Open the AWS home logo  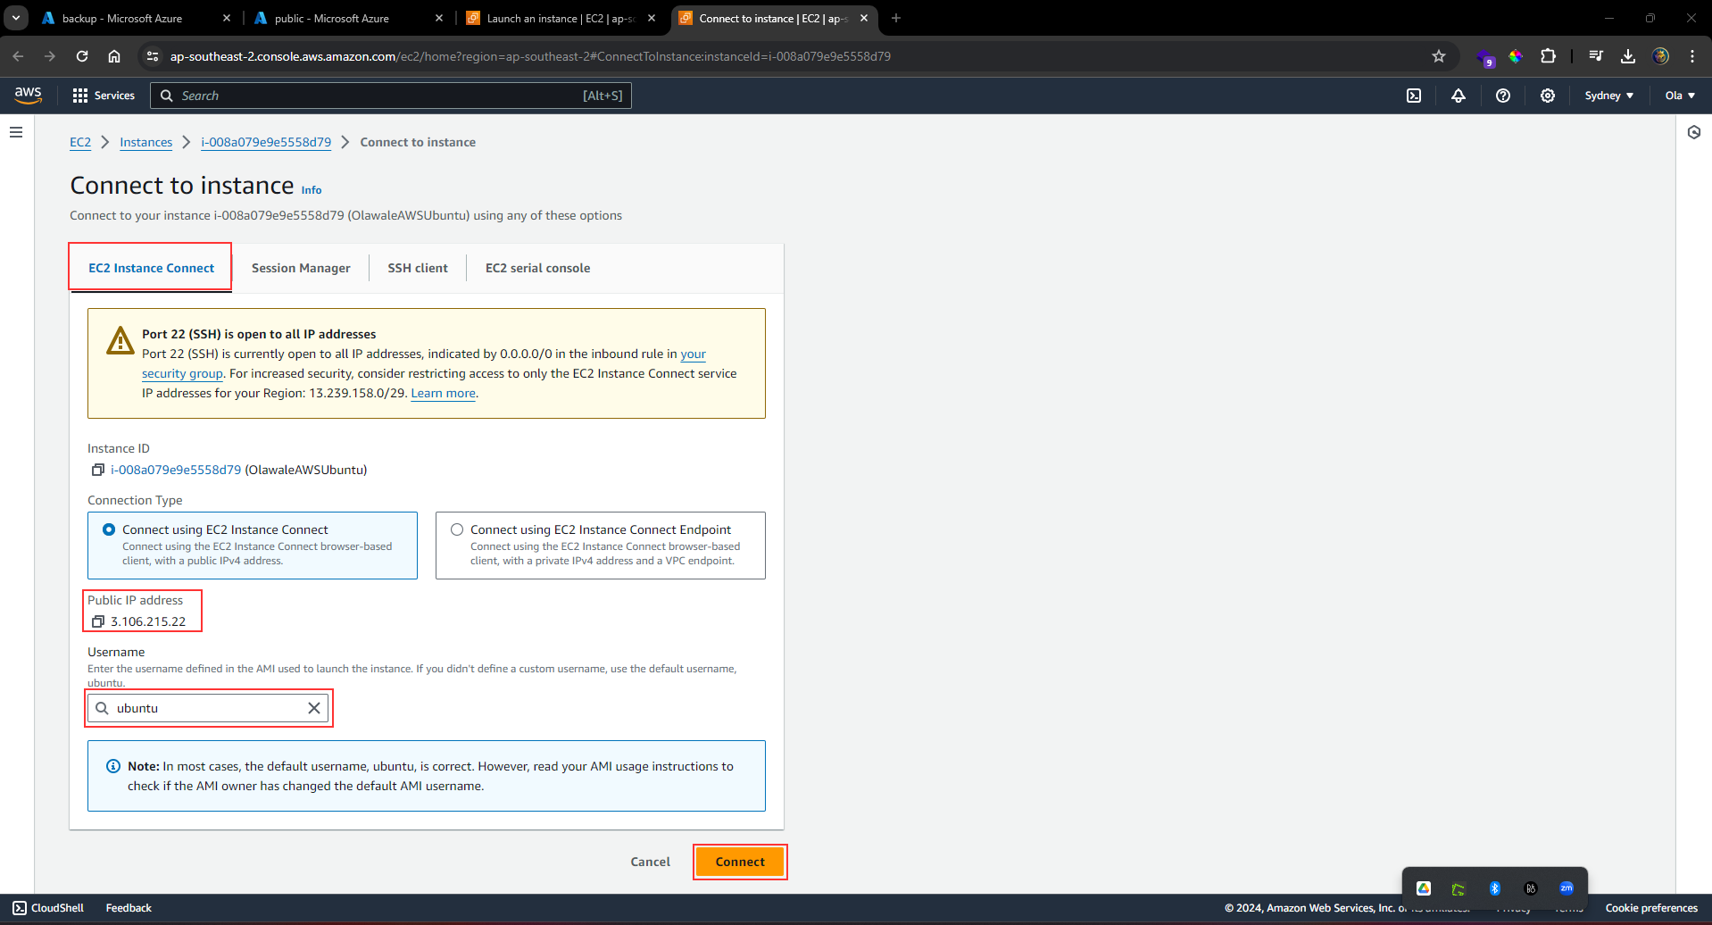coord(28,95)
